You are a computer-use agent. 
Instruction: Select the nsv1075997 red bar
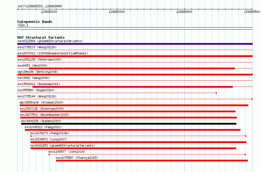coord(152,161)
